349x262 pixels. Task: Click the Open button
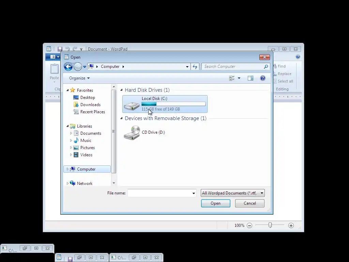tap(215, 203)
